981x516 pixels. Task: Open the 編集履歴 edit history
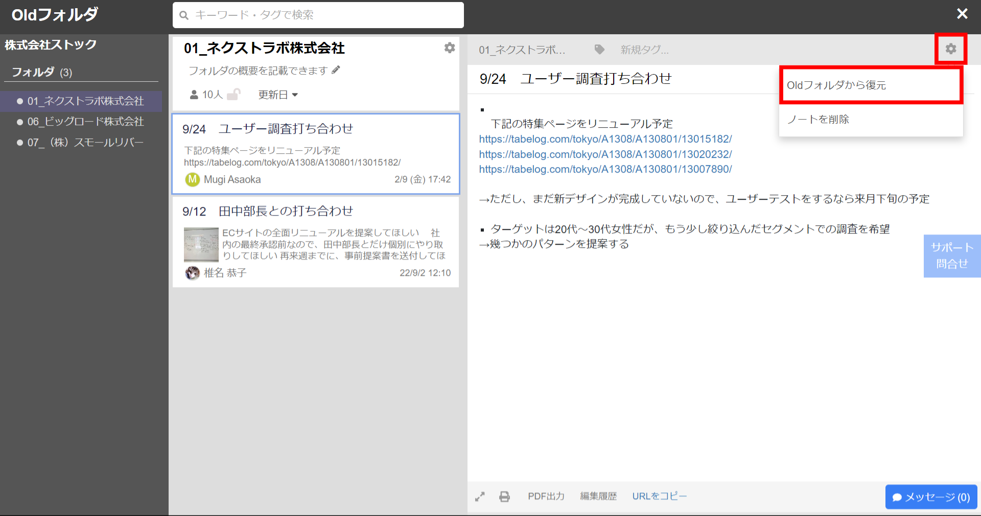tap(598, 496)
